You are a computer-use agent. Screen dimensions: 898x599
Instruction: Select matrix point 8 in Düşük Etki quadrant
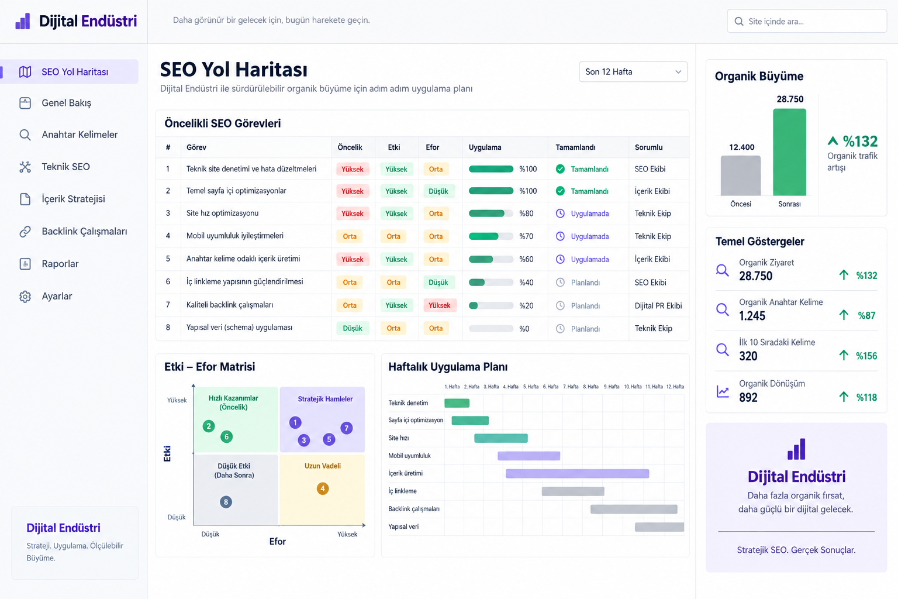226,502
